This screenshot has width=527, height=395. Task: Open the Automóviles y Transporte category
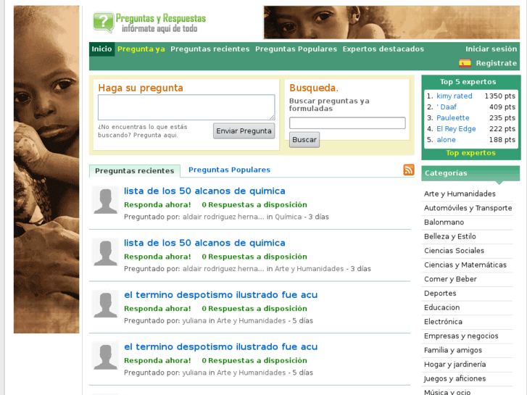pyautogui.click(x=468, y=208)
